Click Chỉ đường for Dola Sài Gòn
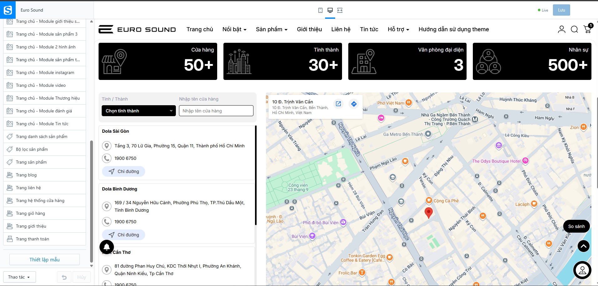The width and height of the screenshot is (598, 286). pos(124,171)
